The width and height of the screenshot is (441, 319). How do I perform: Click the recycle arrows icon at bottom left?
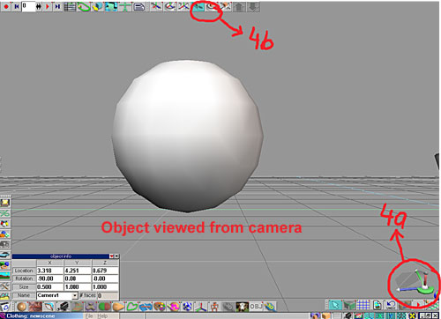tap(5, 307)
